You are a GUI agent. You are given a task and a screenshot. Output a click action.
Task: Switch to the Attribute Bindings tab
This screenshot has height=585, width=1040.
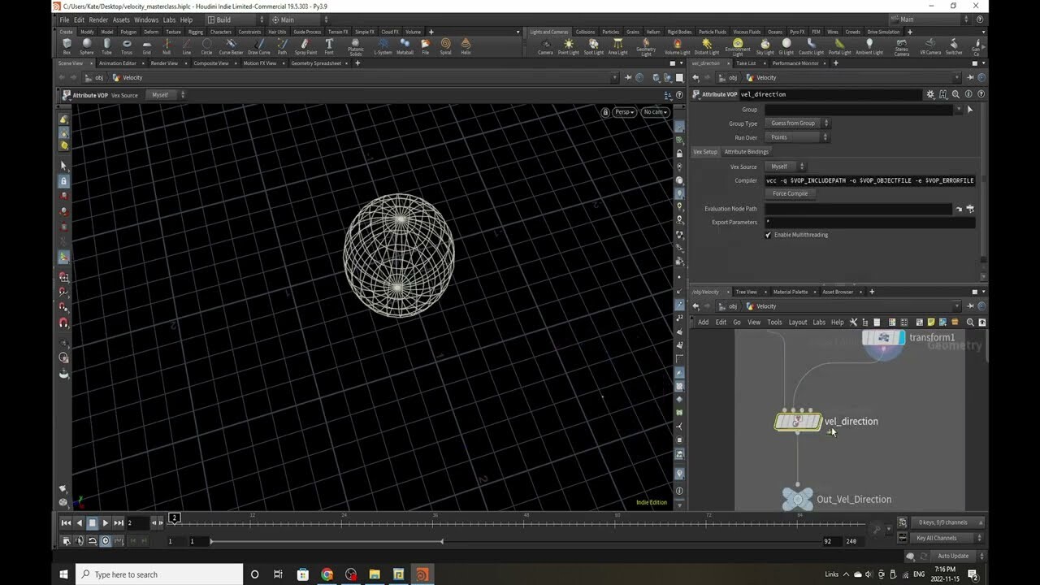click(746, 151)
